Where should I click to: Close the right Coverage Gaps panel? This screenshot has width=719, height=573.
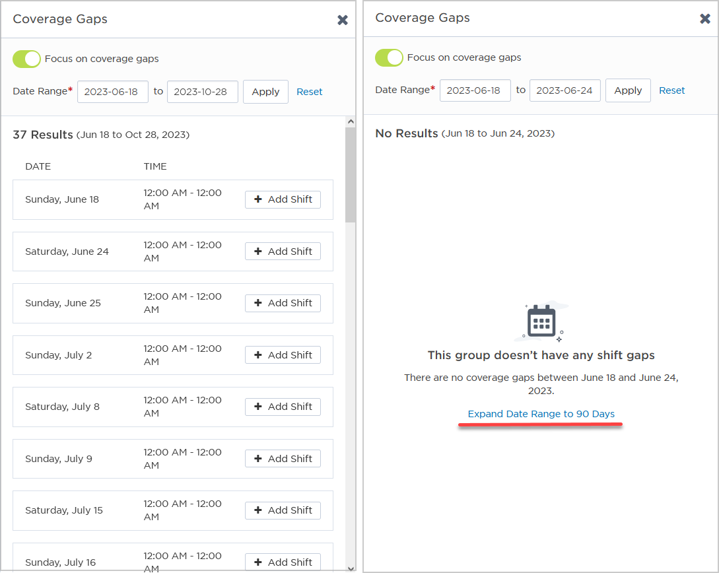point(704,18)
